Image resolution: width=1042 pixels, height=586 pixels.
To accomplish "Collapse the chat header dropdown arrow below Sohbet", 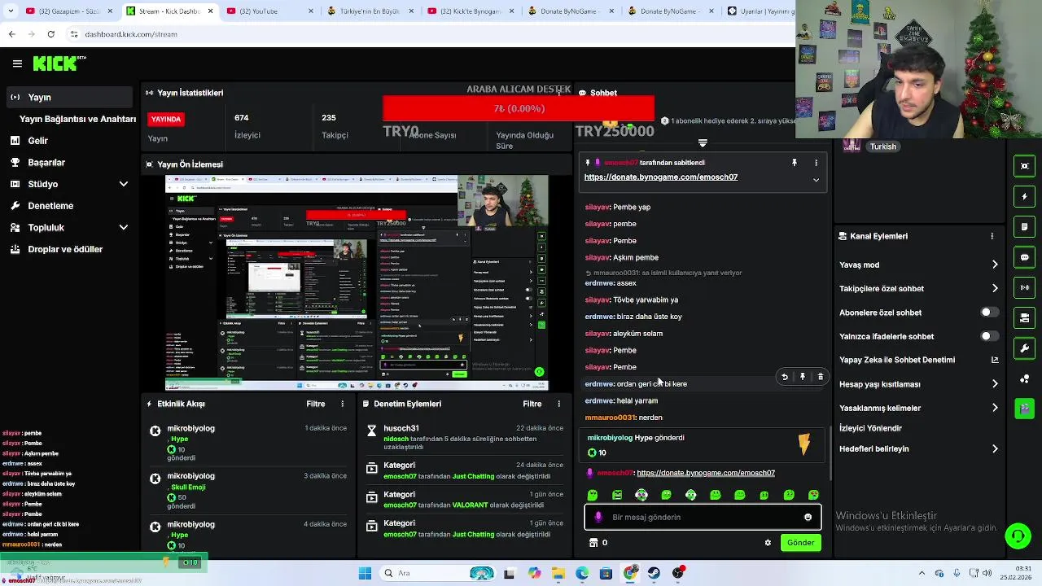I will (x=703, y=143).
